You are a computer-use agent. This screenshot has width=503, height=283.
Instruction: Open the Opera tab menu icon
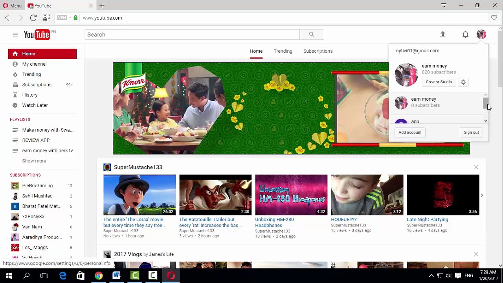pyautogui.click(x=444, y=6)
